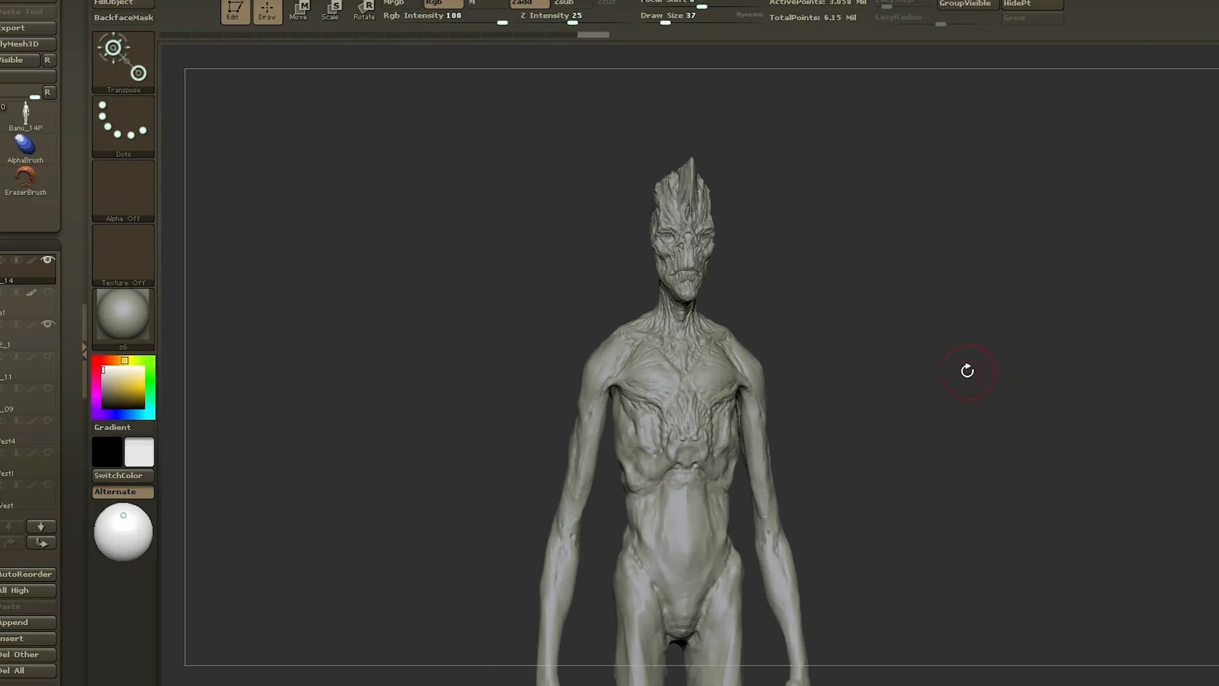Click the Visible button
1219x686 pixels.
pos(20,60)
